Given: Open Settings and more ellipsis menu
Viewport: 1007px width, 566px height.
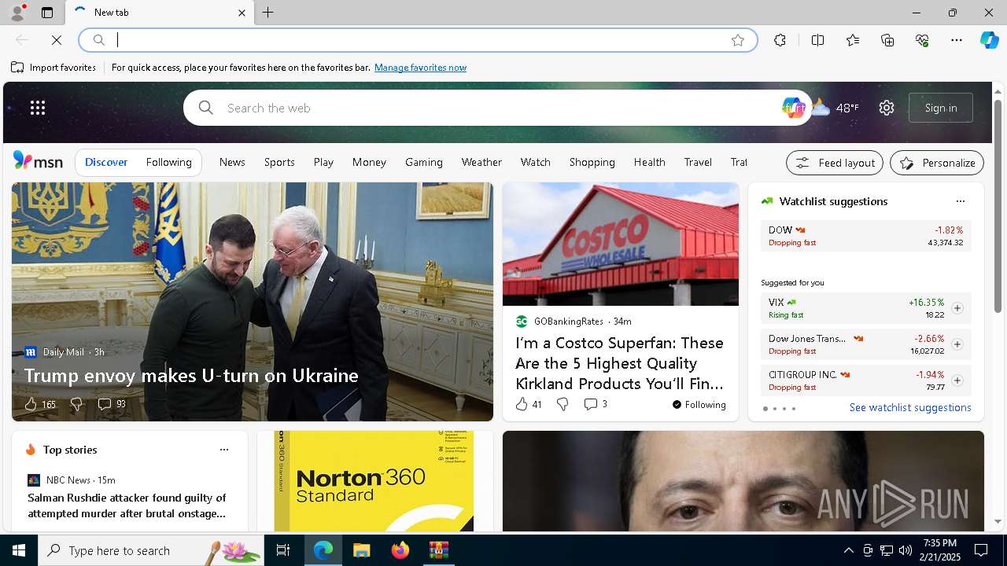Looking at the screenshot, I should 957,40.
